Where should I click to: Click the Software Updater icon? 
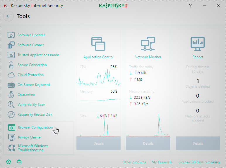point(11,35)
